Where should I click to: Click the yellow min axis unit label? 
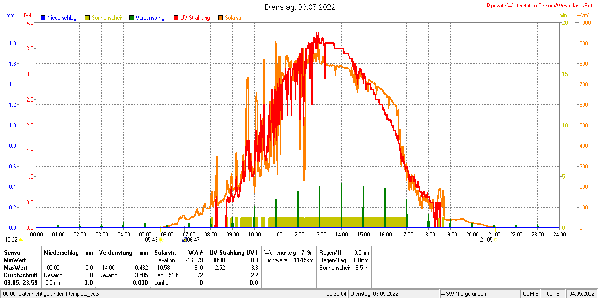pos(563,15)
